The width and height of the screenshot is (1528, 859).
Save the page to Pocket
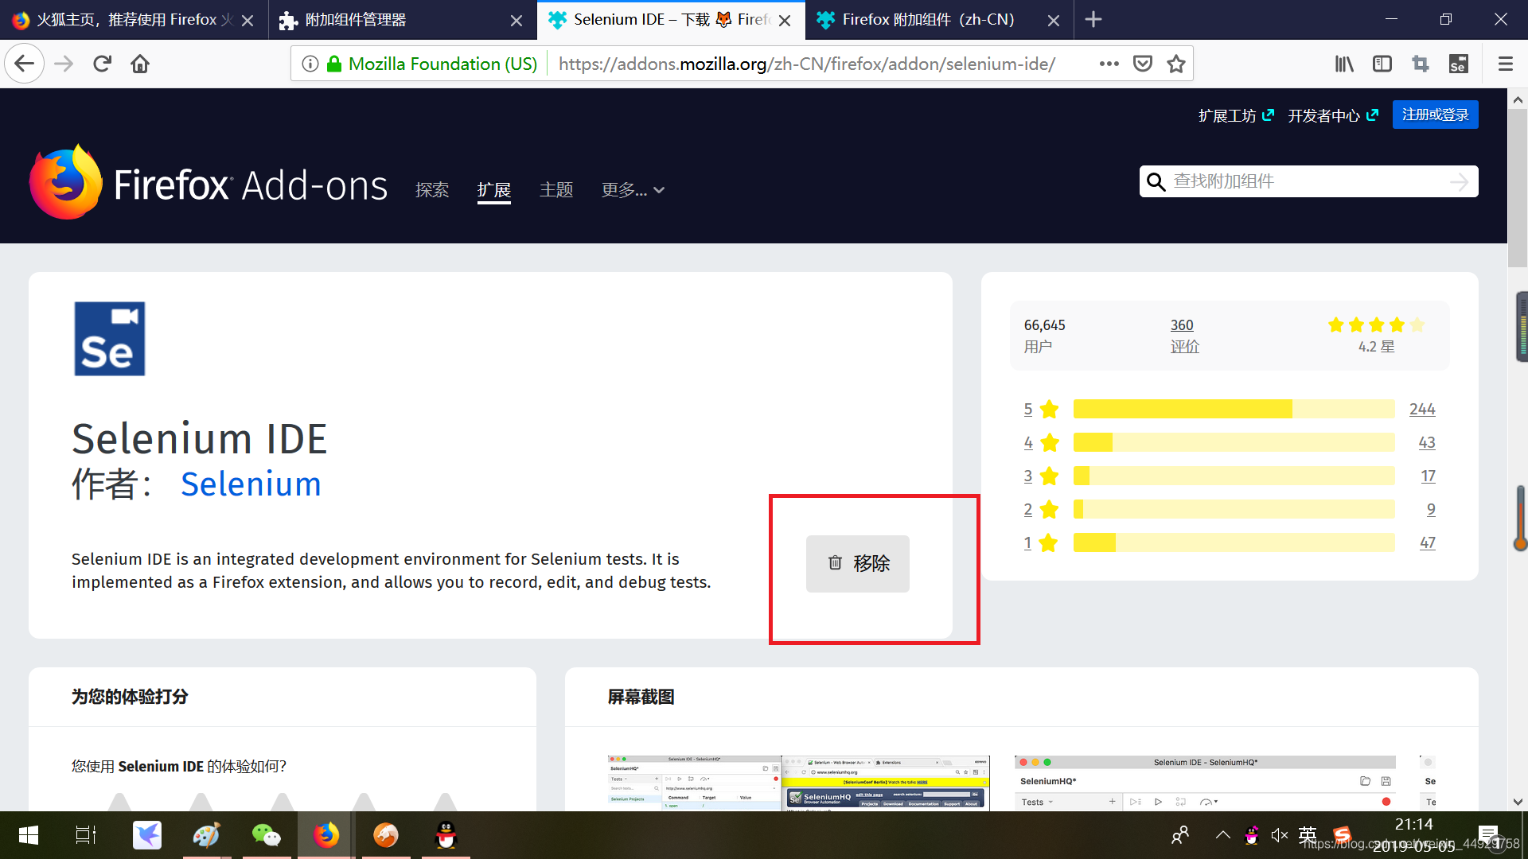coord(1143,64)
